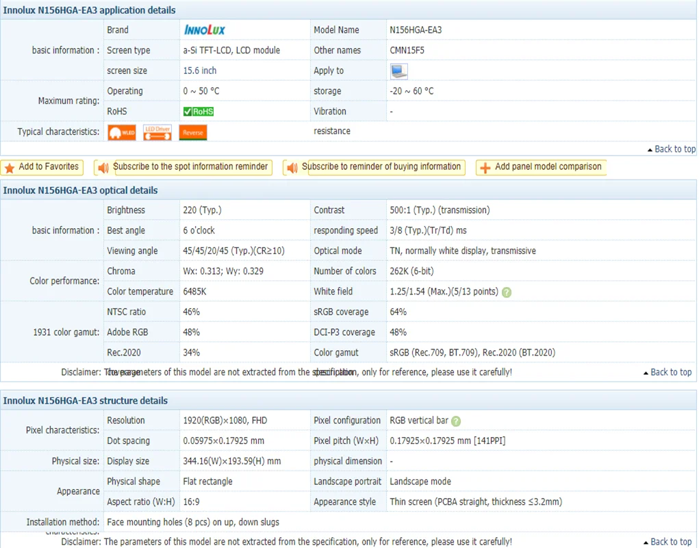The width and height of the screenshot is (699, 548).
Task: Subscribe to reminder of buying information
Action: click(374, 167)
